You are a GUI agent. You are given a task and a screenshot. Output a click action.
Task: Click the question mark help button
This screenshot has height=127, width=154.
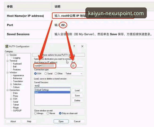pos(74,46)
